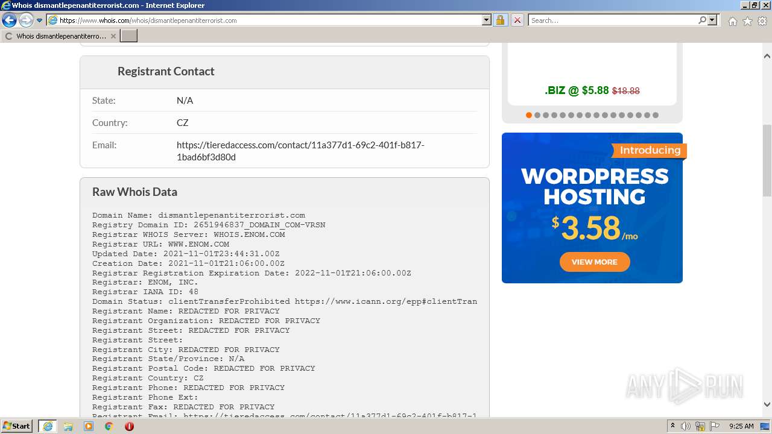Show hidden tray icons arrow
Image resolution: width=772 pixels, height=434 pixels.
click(673, 426)
